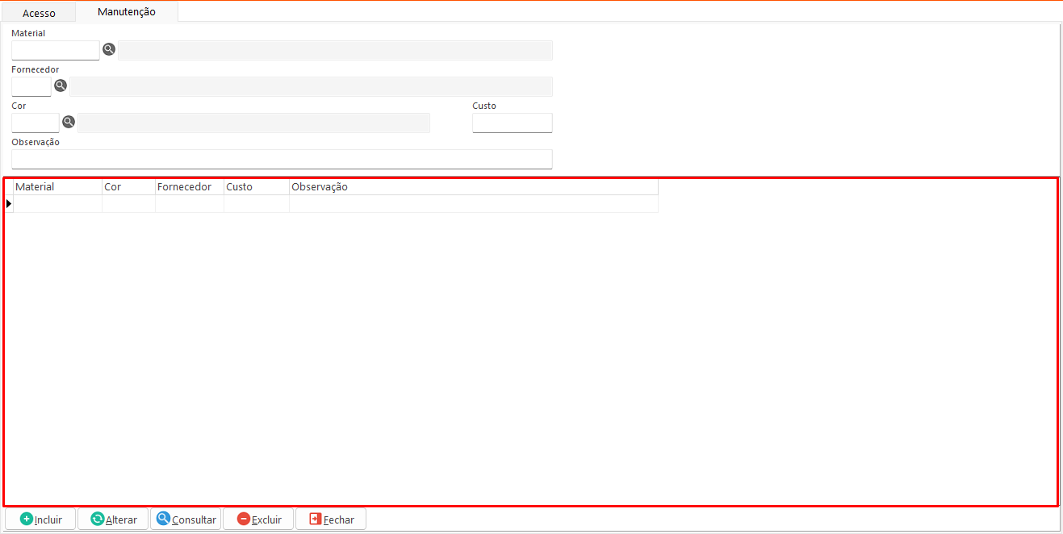Click the Fornecedor column header in grid
This screenshot has width=1063, height=534.
(189, 187)
